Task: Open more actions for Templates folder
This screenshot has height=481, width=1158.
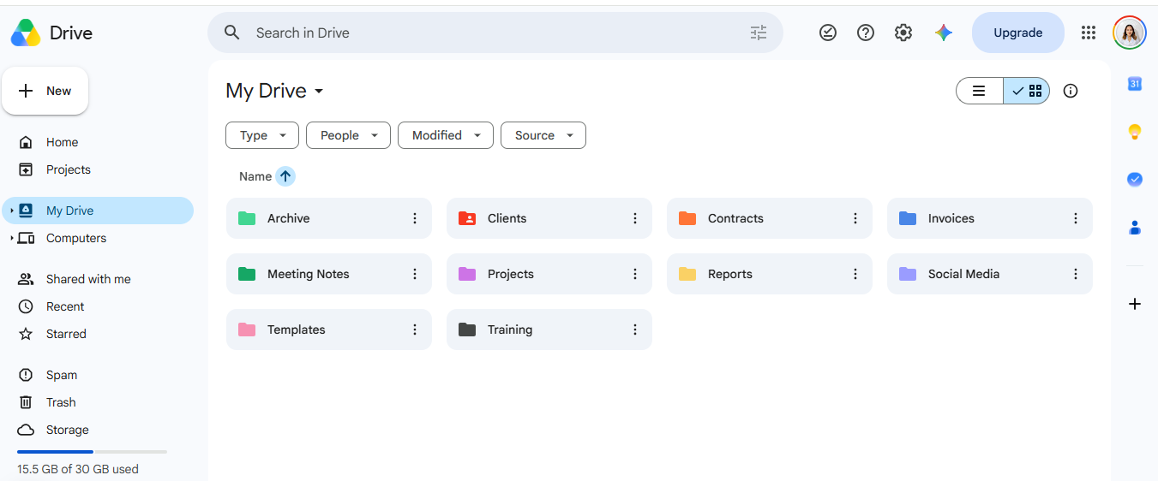Action: click(415, 330)
